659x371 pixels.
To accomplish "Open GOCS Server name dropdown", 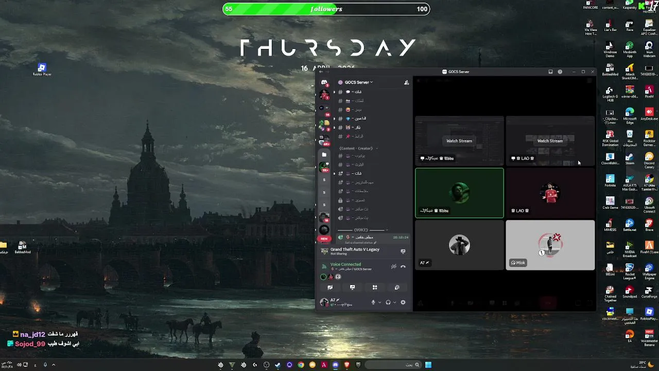I will tap(359, 82).
